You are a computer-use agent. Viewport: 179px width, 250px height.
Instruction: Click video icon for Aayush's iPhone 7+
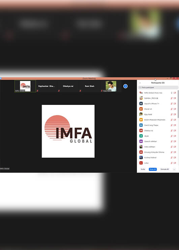175,104
